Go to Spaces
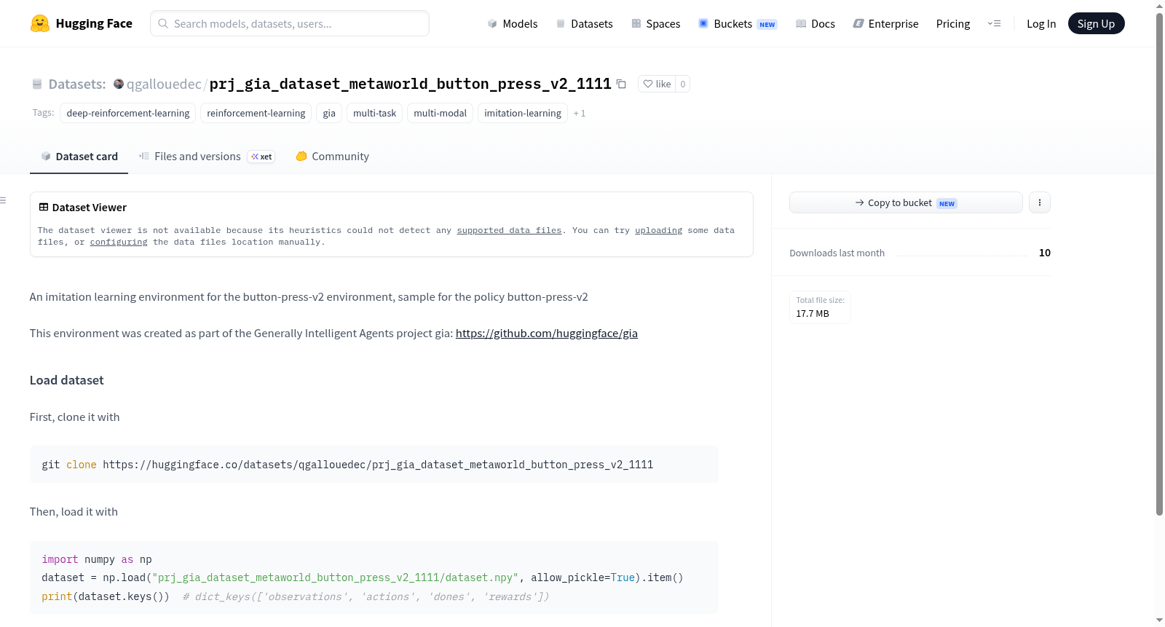1165x627 pixels. 656,23
